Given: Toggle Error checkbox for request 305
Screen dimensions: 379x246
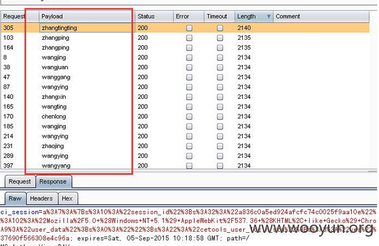Looking at the screenshot, I should click(x=189, y=28).
